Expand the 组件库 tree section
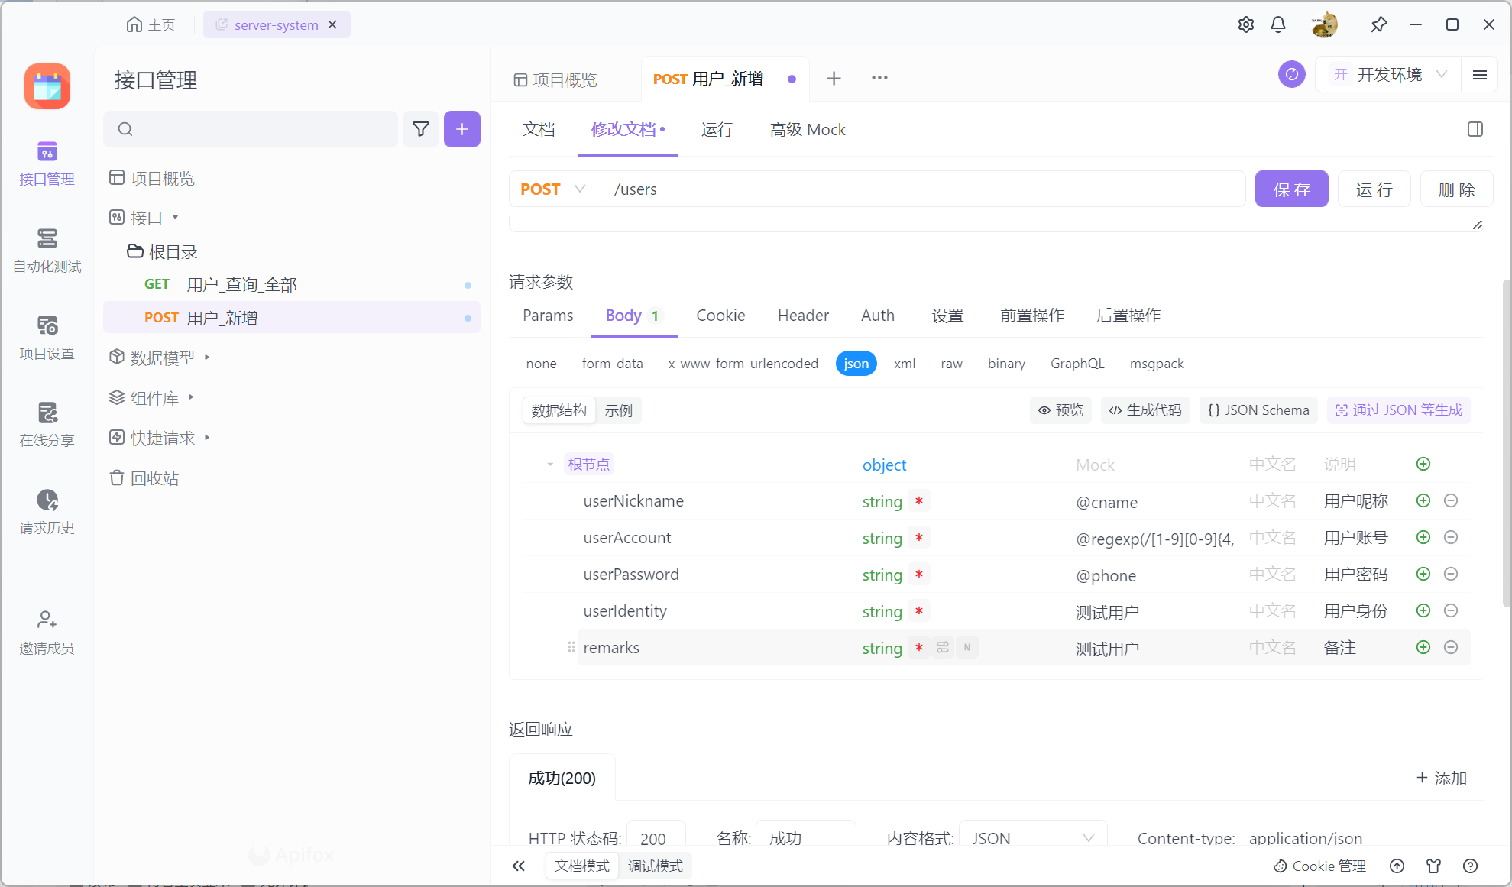 point(191,397)
